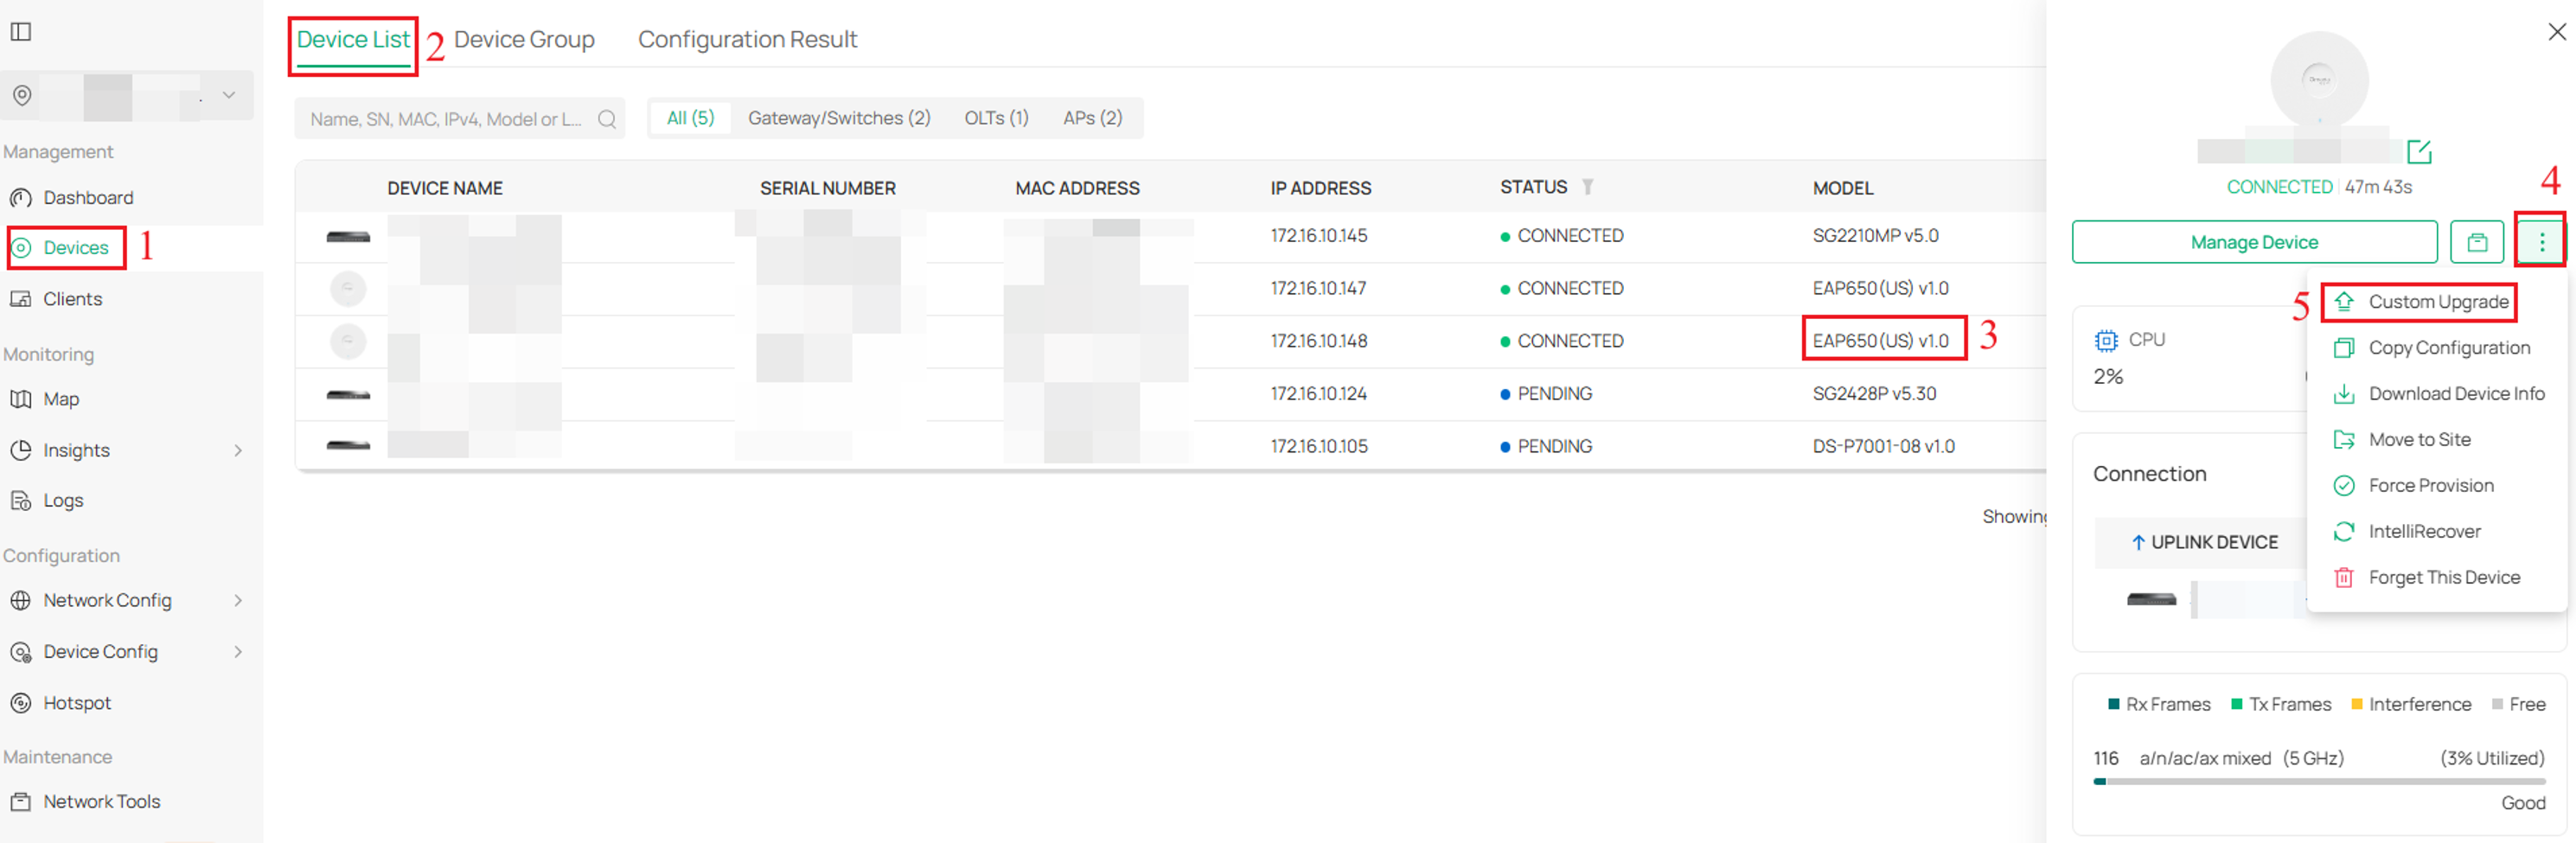Viewport: 2576px width, 843px height.
Task: Click the 5 GHz channel utilization bar
Action: click(2319, 782)
